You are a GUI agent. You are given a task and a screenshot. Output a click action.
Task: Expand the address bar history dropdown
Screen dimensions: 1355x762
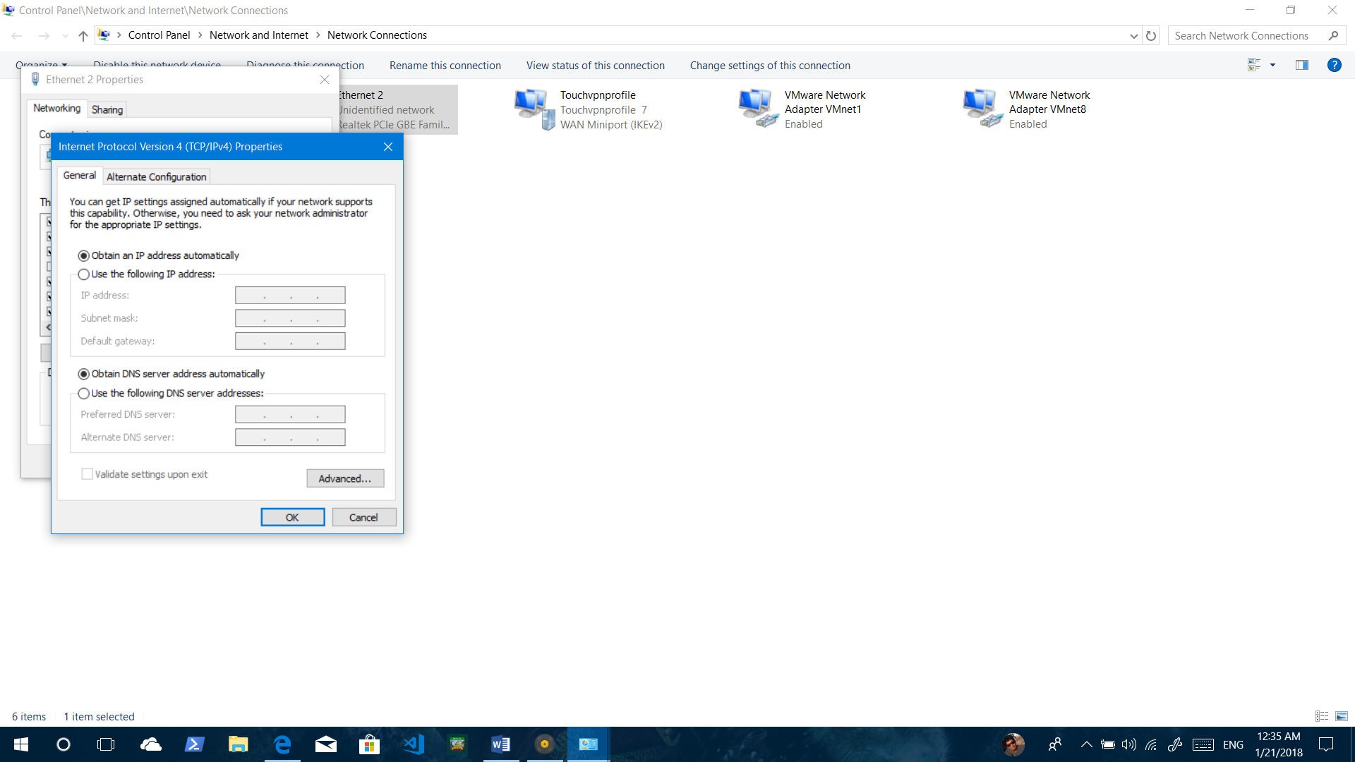tap(1133, 36)
